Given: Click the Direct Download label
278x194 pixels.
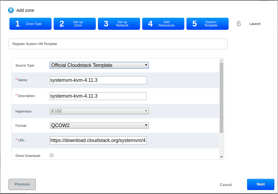Looking at the screenshot, I should tap(28, 156).
